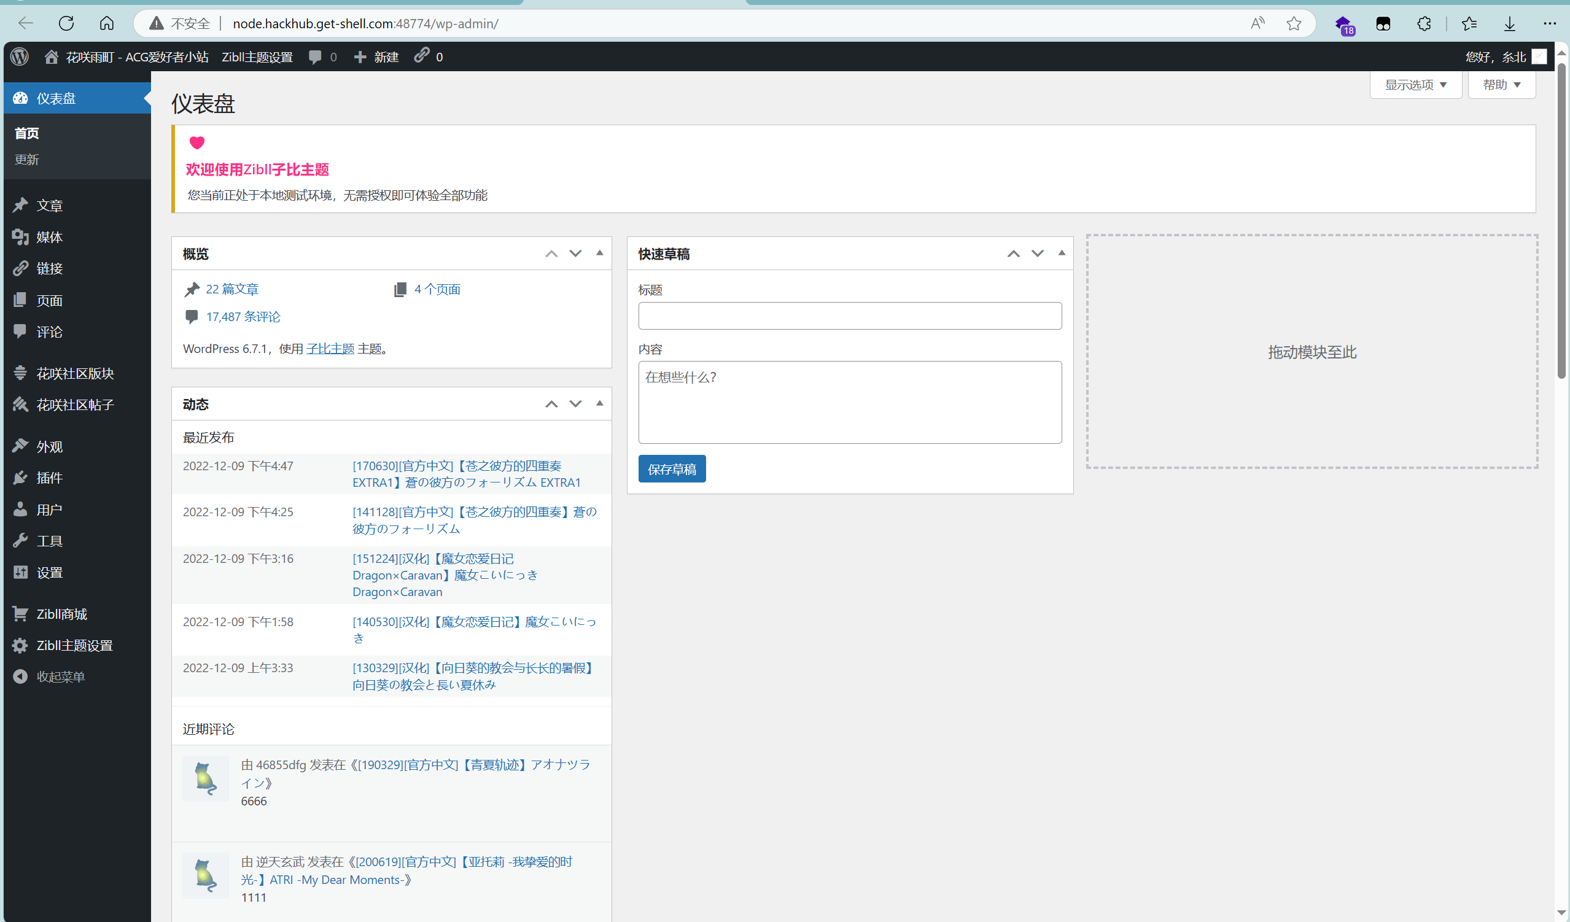
Task: Open the 评论 comments section
Action: (x=49, y=331)
